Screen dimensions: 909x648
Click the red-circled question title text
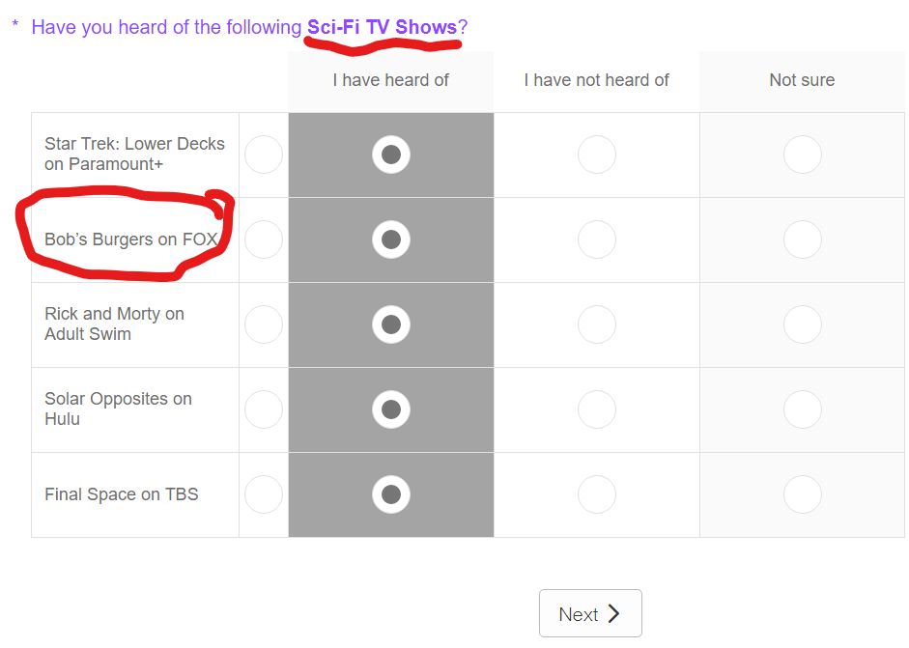point(241,27)
